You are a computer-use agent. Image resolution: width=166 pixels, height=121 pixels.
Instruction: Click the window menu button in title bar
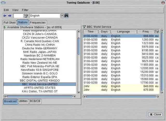coord(3,3)
